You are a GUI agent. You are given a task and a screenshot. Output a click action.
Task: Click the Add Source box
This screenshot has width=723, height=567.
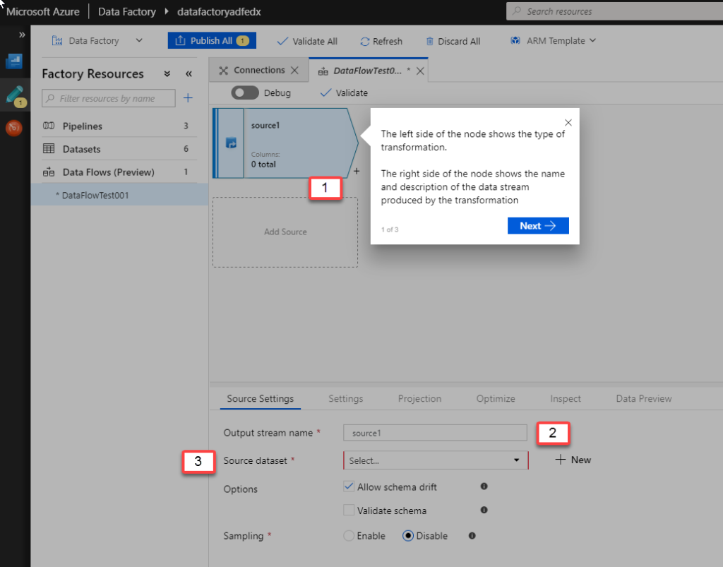285,232
